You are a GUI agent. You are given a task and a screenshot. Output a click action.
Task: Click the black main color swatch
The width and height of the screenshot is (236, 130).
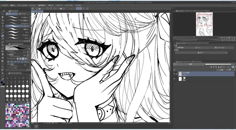(2, 82)
